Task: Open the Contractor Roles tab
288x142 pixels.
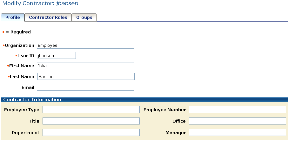Action: point(48,18)
